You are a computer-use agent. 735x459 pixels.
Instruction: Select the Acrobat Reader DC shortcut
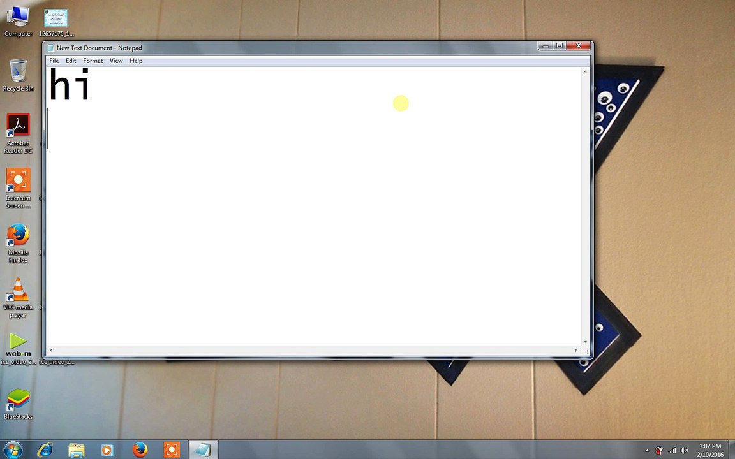19,133
